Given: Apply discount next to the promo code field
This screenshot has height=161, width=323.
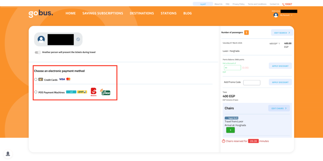Looking at the screenshot, I should tap(280, 82).
